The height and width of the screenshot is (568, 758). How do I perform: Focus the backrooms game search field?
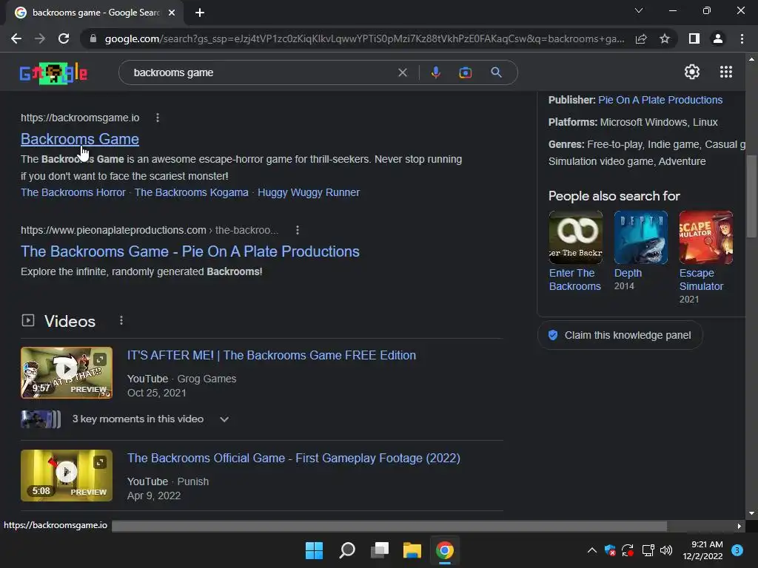point(261,72)
